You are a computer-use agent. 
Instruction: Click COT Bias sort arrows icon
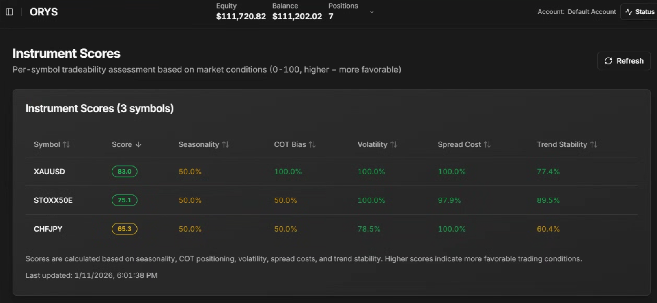312,144
